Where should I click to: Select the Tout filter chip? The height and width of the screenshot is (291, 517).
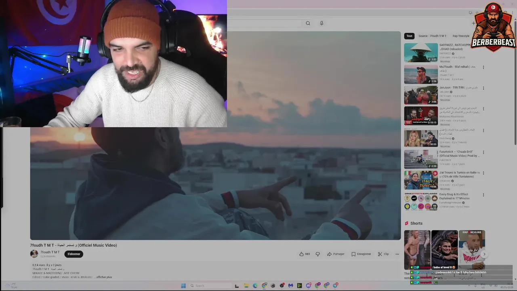click(409, 36)
